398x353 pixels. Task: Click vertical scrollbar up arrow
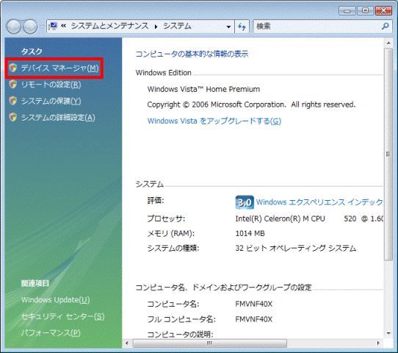pos(388,43)
